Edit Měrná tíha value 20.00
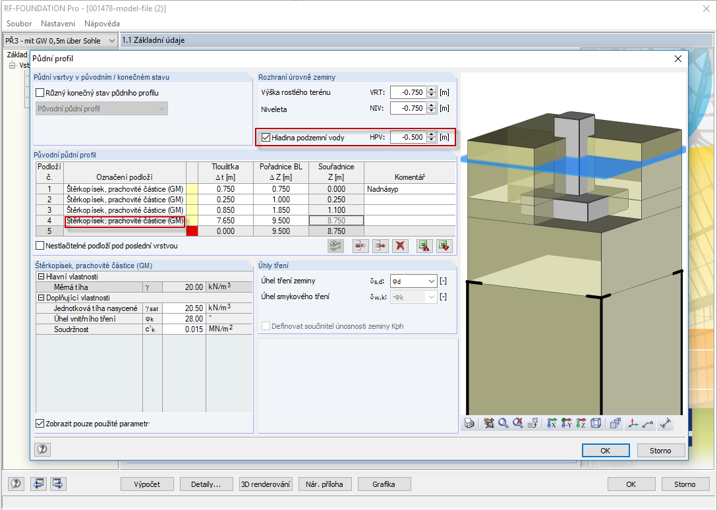This screenshot has height=510, width=717. [x=184, y=287]
